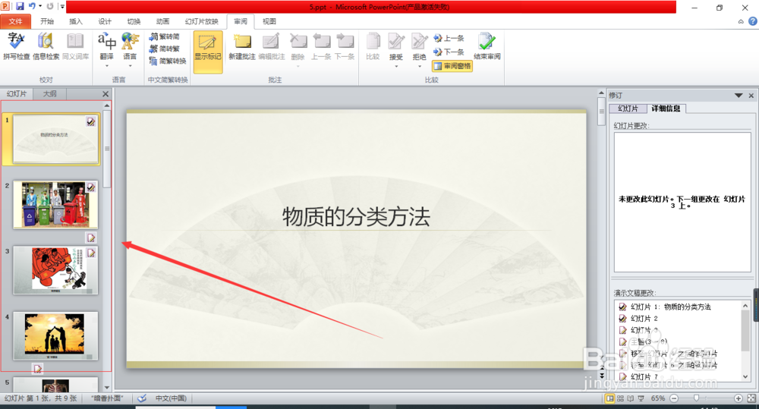Select slide 4 sunset silhouette thumbnail

(x=55, y=336)
